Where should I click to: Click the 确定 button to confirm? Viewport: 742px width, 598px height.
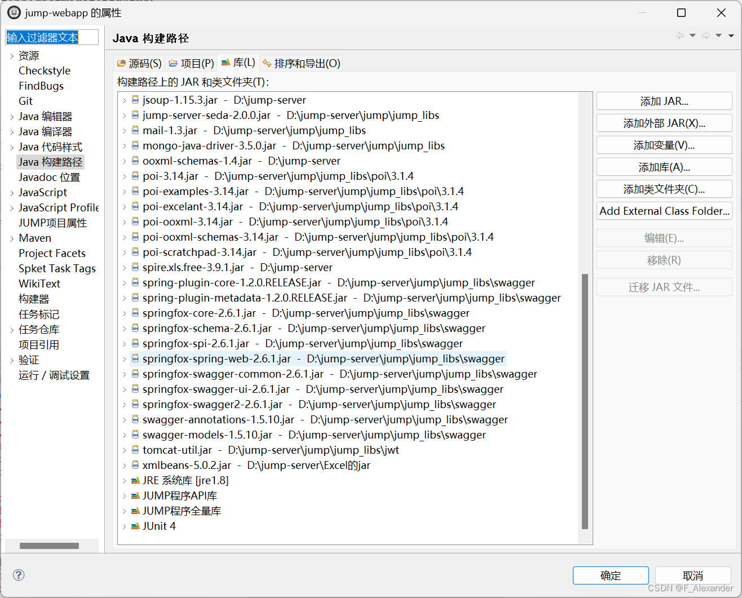click(x=611, y=575)
